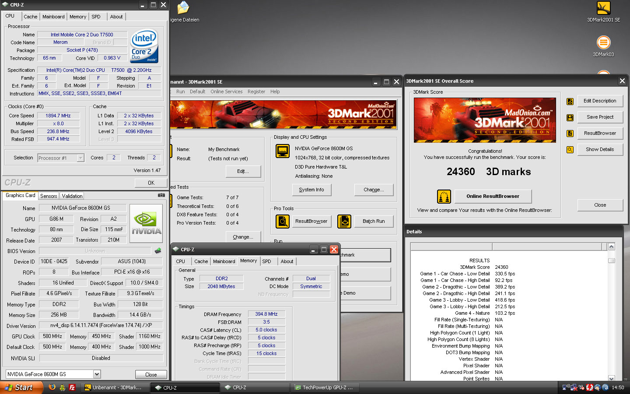
Task: Open the Register menu in 3DMark2001
Action: click(x=256, y=91)
